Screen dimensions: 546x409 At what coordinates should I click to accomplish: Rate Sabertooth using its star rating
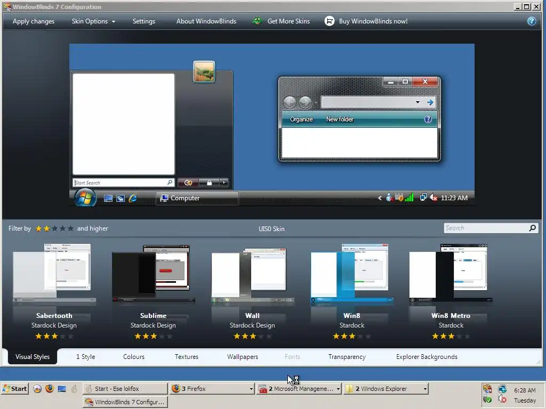click(x=54, y=337)
